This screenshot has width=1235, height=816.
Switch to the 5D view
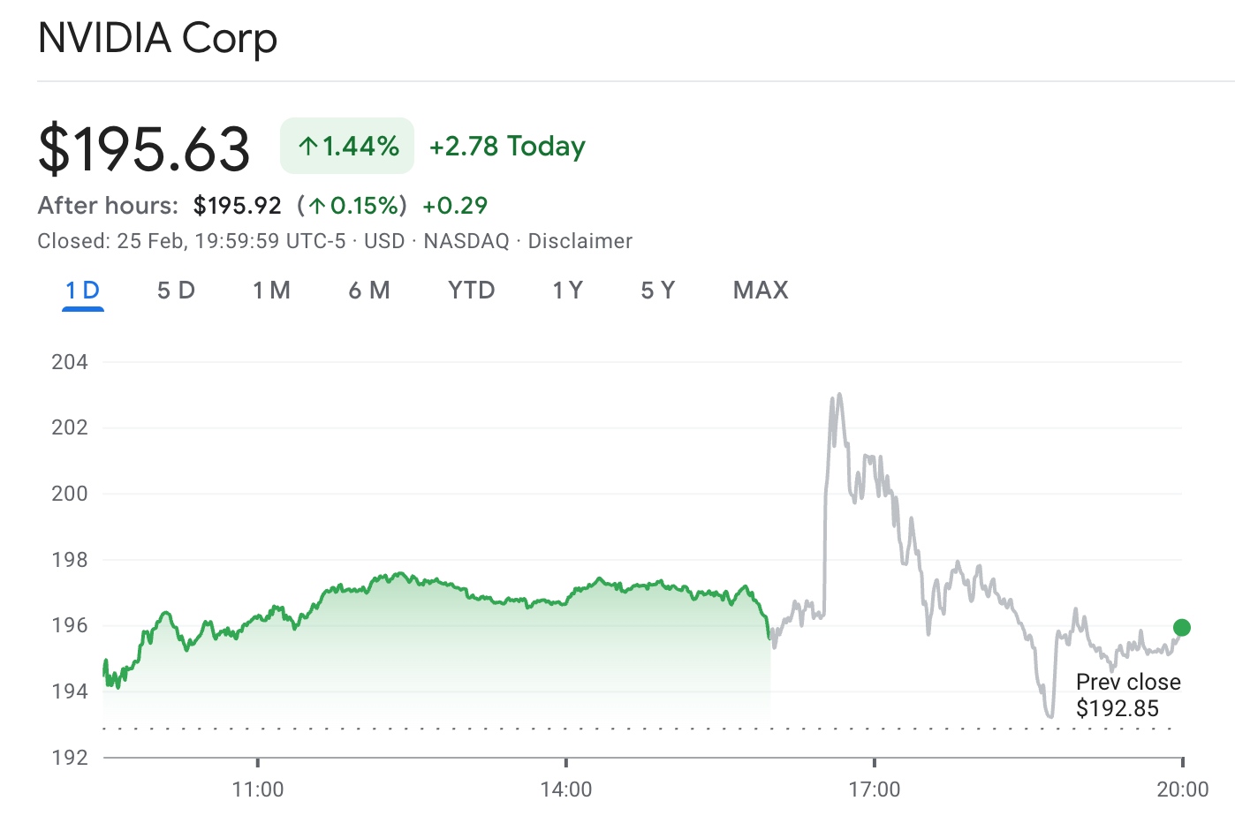click(176, 290)
